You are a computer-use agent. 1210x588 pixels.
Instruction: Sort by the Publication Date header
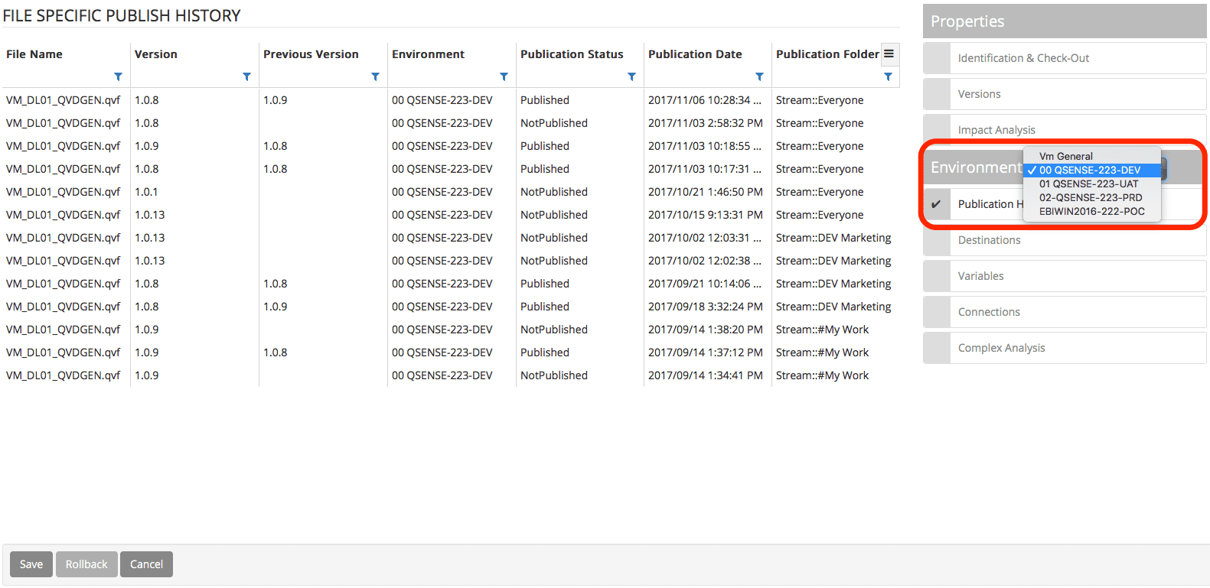(695, 54)
